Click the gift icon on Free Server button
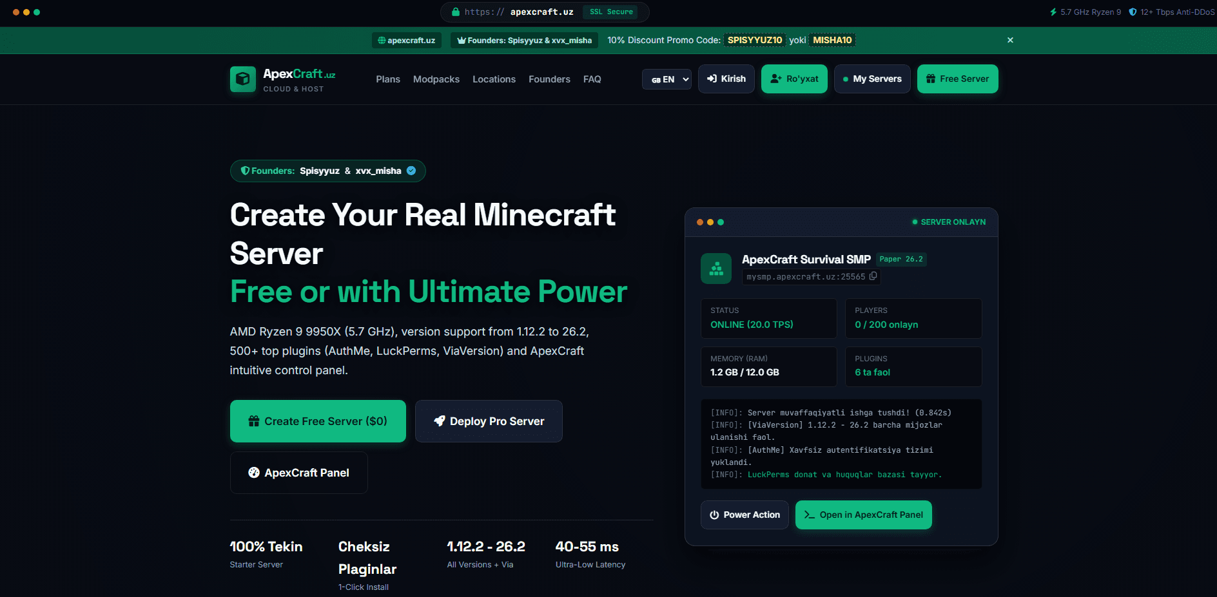 point(931,79)
